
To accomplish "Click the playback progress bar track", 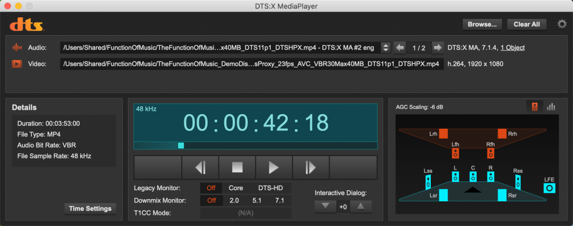I will click(x=255, y=145).
